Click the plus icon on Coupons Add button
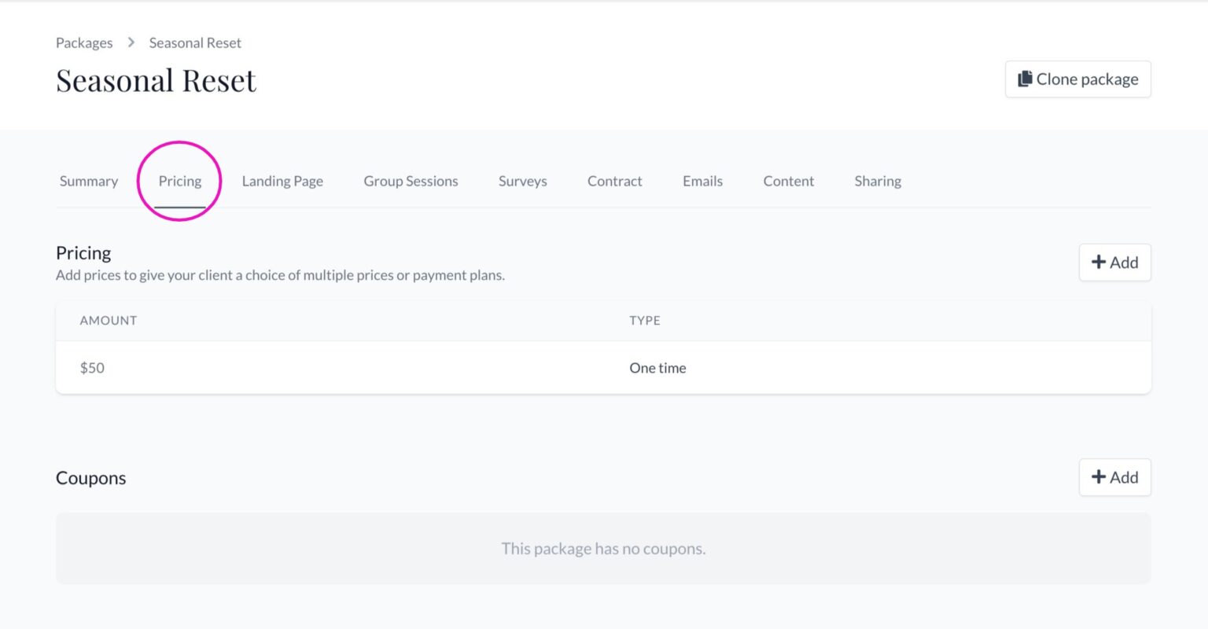This screenshot has width=1208, height=629. tap(1099, 477)
